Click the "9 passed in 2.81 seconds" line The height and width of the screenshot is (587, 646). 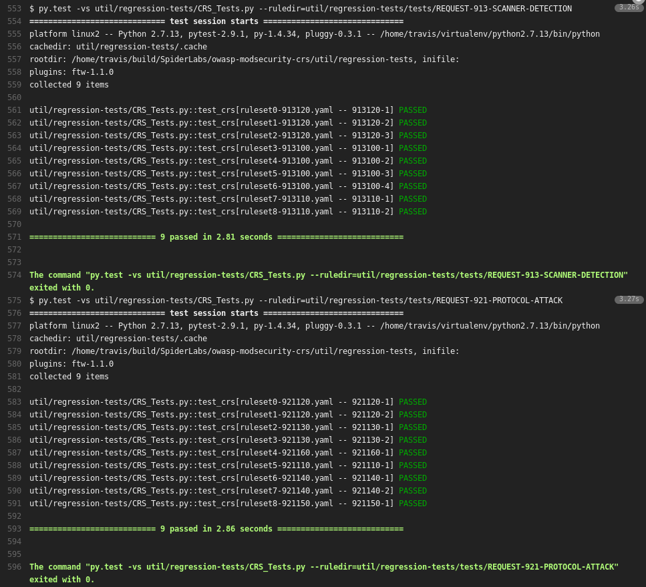point(216,237)
